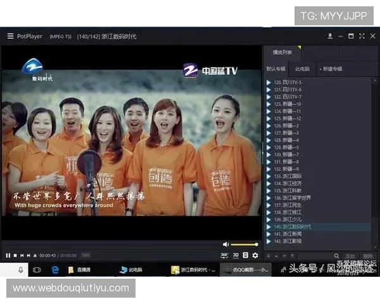Image resolution: width=380 pixels, height=304 pixels.
Task: Toggle the 3D video mode button
Action: 236,255
